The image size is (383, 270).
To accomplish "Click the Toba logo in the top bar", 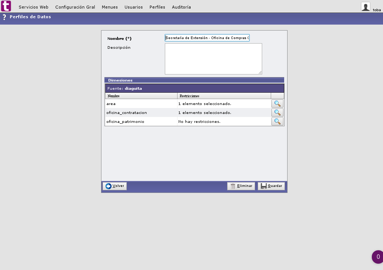I will point(5,6).
